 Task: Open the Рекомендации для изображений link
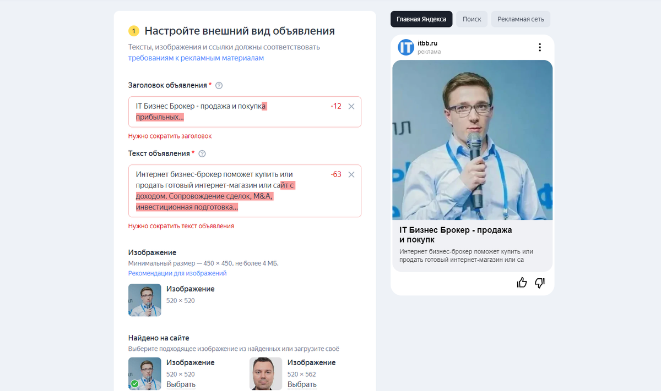pyautogui.click(x=177, y=273)
